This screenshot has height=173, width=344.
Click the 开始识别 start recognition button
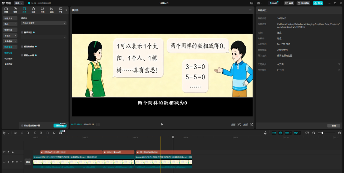point(60,126)
